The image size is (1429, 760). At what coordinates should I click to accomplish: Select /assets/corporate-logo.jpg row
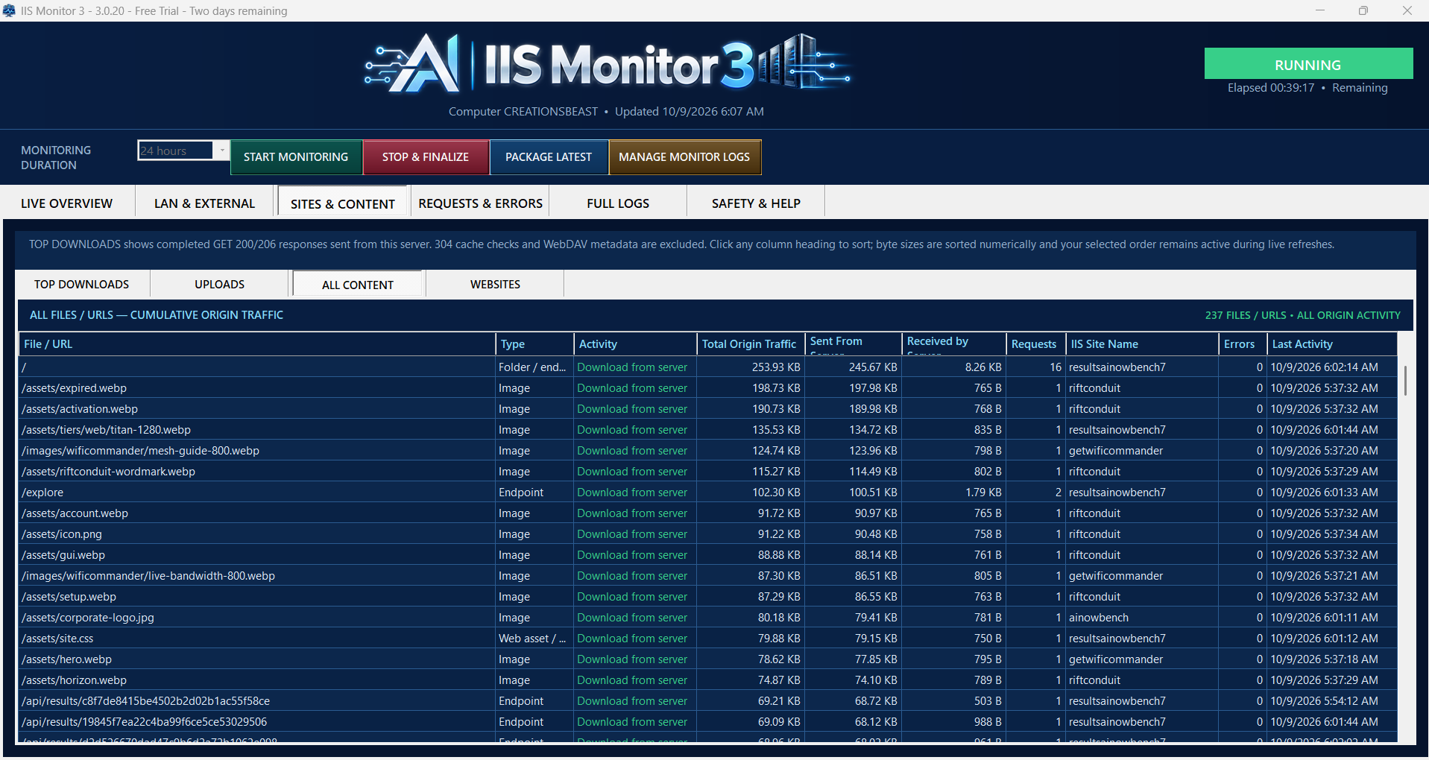click(707, 618)
